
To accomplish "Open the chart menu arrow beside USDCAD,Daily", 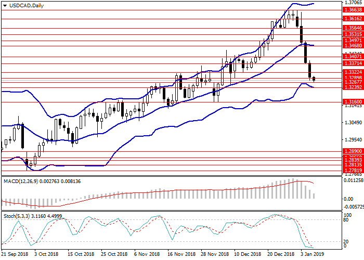I will pyautogui.click(x=5, y=6).
